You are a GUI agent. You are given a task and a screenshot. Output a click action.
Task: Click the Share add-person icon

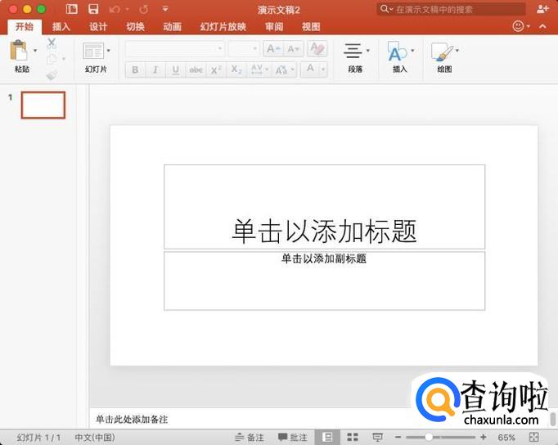(542, 9)
